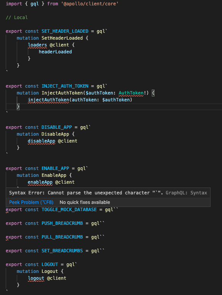This screenshot has width=222, height=295.
Task: Click the underlined loaders field
Action: coord(37,45)
